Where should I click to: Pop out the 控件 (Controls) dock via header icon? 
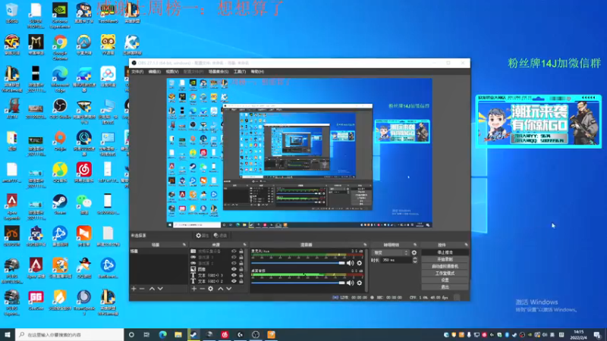466,245
